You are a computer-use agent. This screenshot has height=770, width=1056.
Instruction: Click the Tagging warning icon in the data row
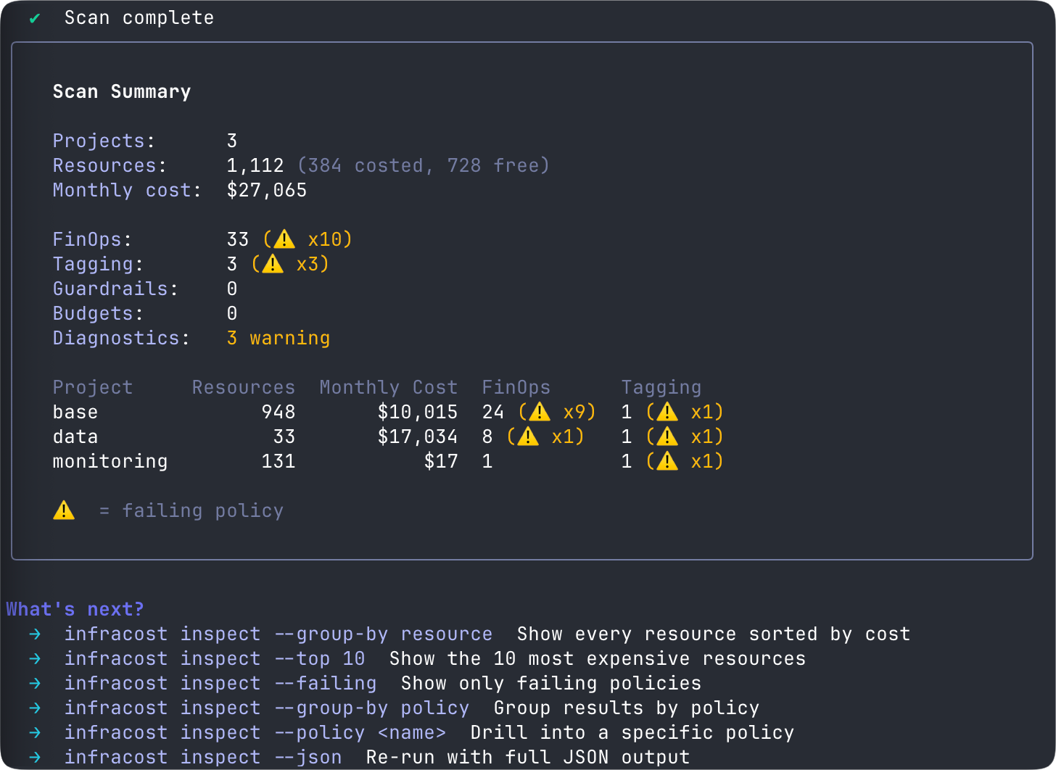pyautogui.click(x=667, y=436)
